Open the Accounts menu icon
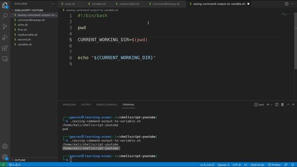This screenshot has width=297, height=167. (x=5, y=146)
